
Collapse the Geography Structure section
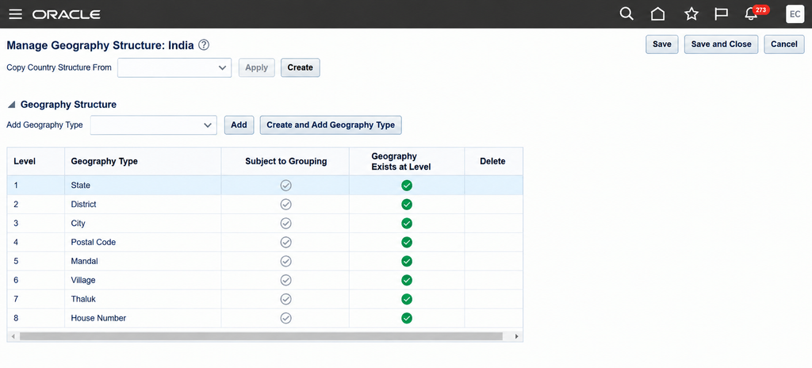point(11,105)
